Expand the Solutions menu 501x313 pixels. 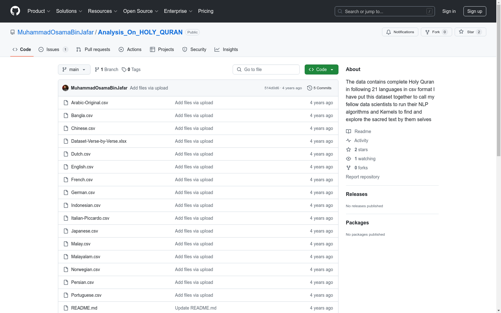click(x=69, y=11)
